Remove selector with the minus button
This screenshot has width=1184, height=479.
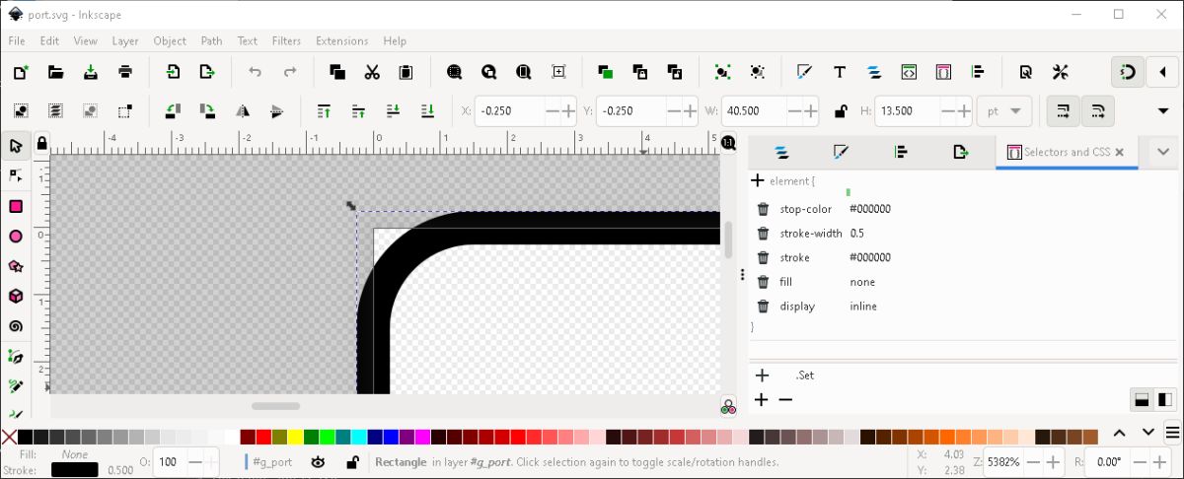(785, 399)
